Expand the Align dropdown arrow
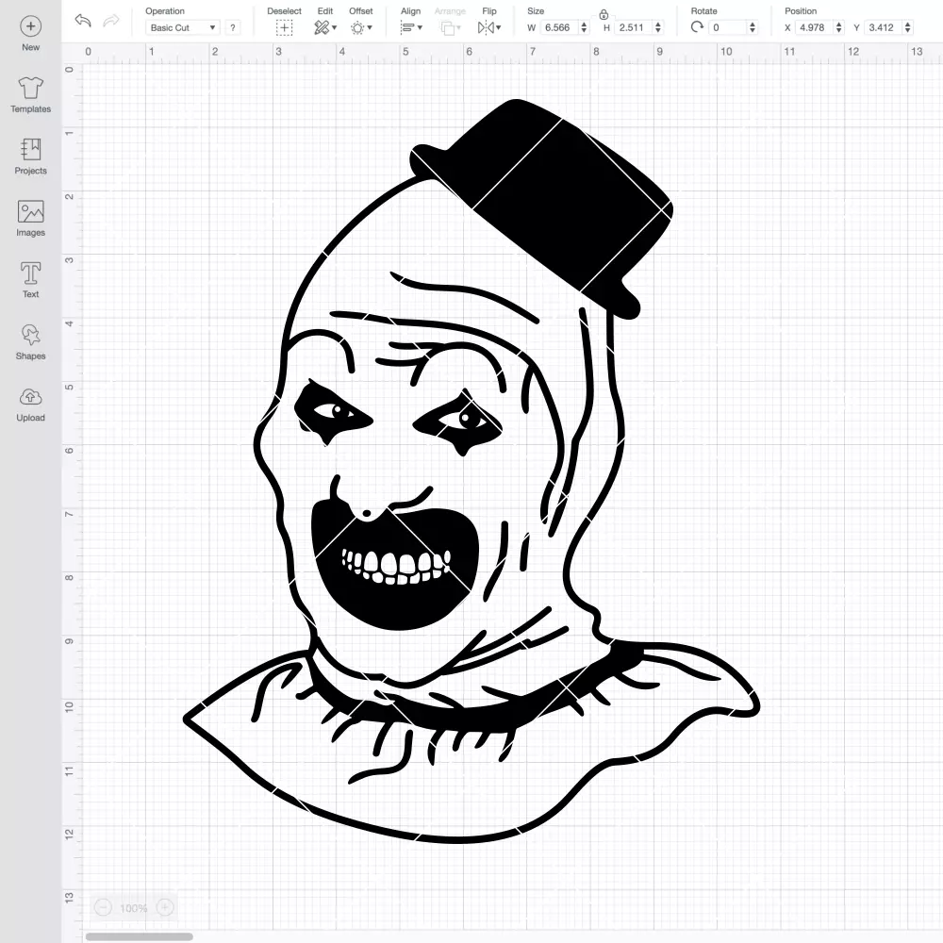 420,27
